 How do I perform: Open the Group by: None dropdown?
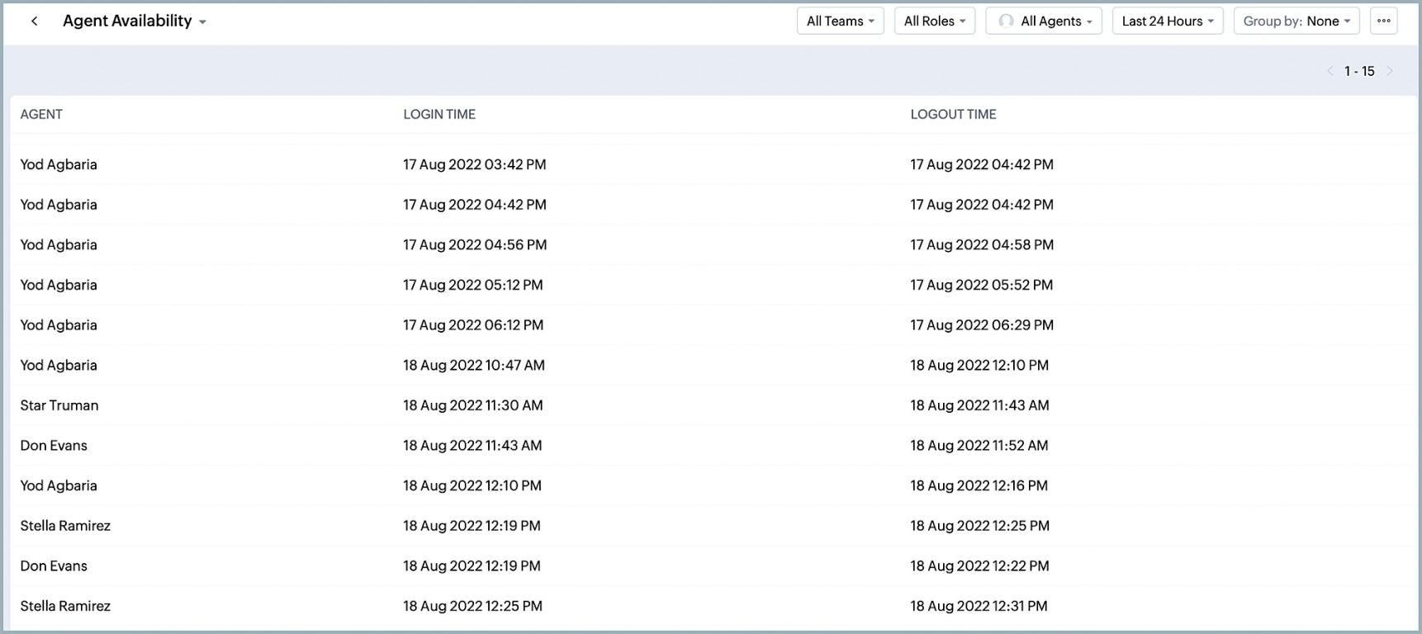1296,21
